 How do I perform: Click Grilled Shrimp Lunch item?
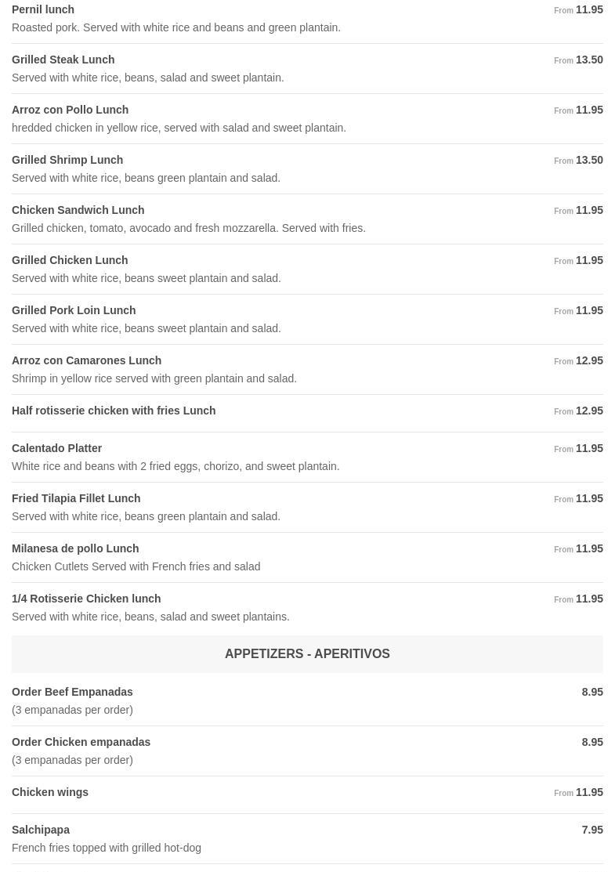pos(67,160)
